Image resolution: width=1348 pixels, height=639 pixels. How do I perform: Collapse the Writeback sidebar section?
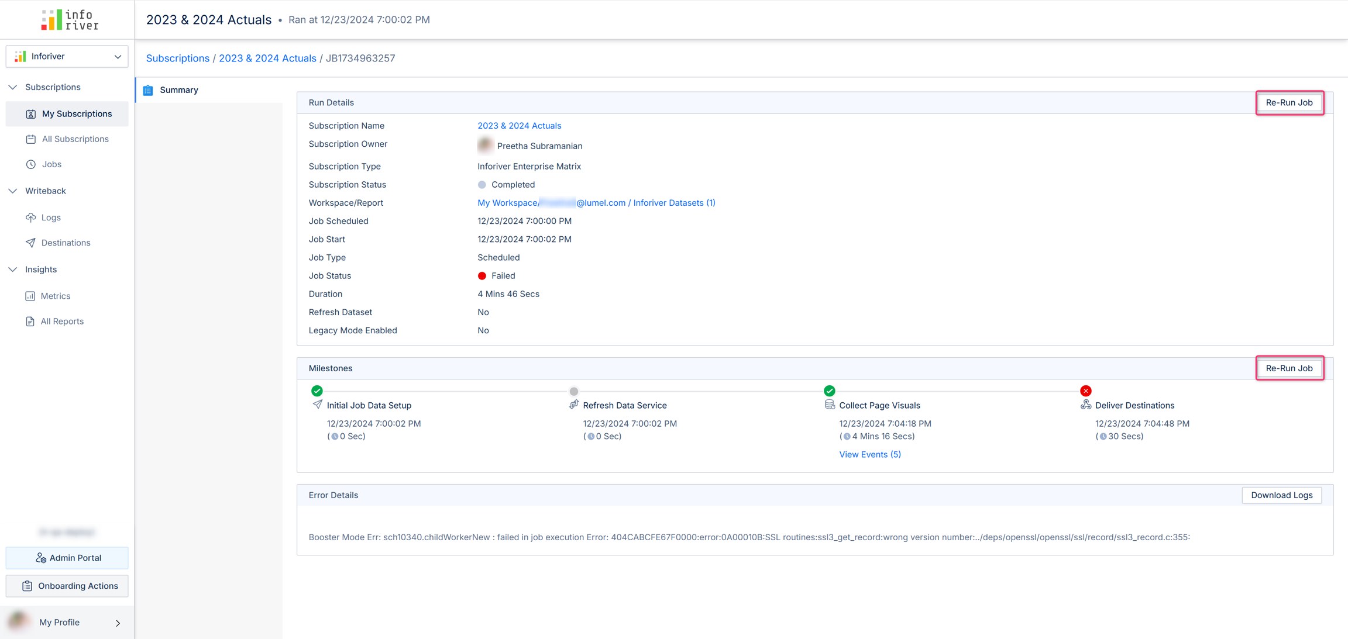[13, 191]
